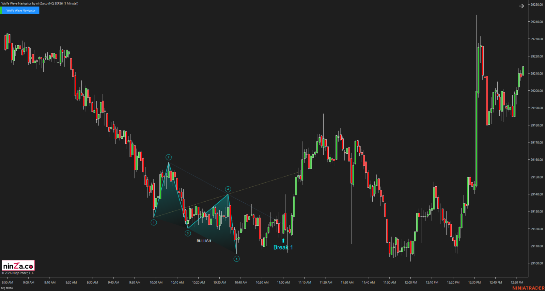Click the 11:30 AM time axis label
This screenshot has height=291, width=545.
tap(347, 283)
